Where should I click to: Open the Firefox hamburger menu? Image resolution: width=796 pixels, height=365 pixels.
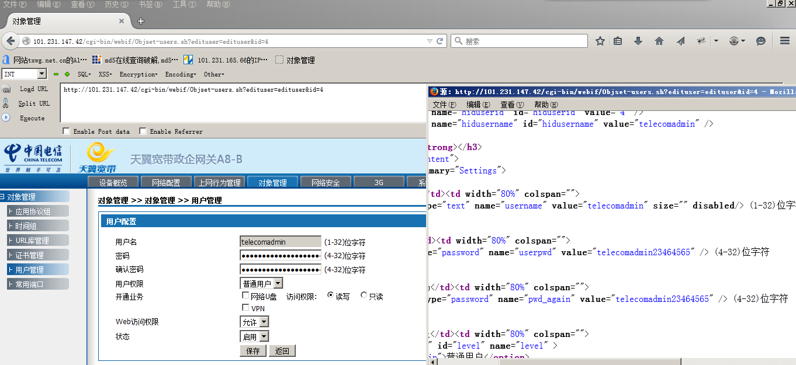pyautogui.click(x=785, y=41)
